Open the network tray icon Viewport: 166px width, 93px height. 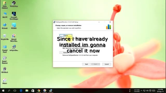(144, 91)
